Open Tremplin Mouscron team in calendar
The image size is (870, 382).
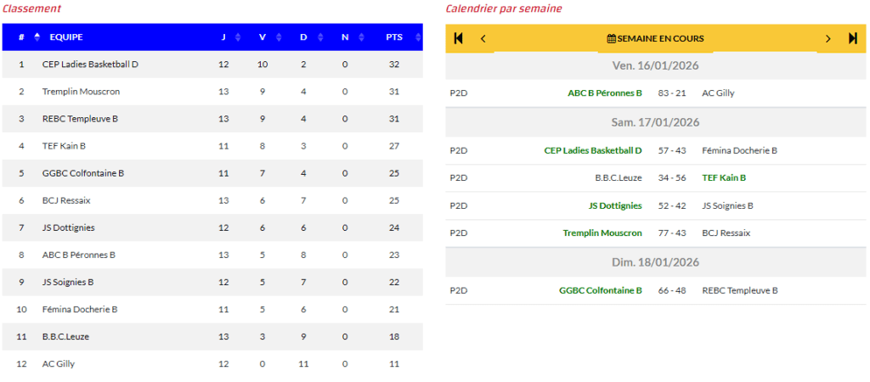[602, 233]
